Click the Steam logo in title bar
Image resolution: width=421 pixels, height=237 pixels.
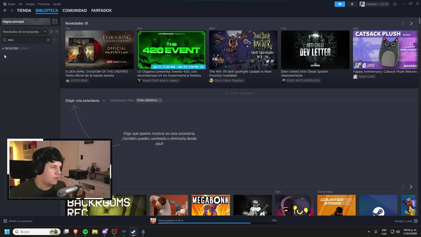pyautogui.click(x=5, y=4)
